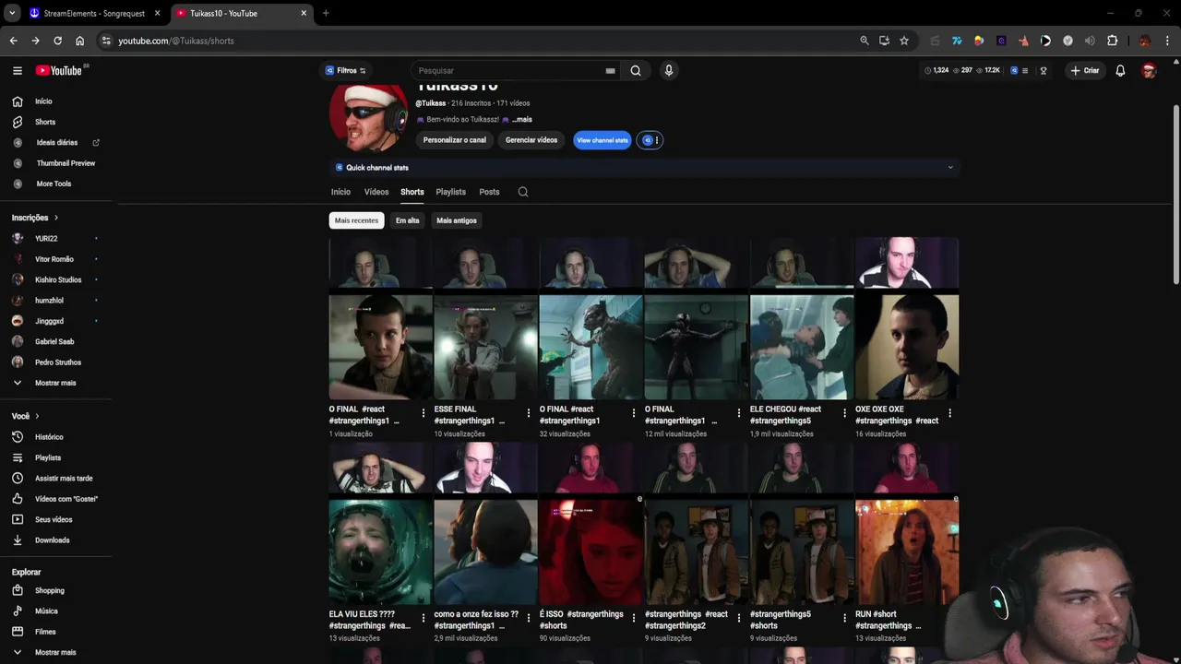Image resolution: width=1181 pixels, height=664 pixels.
Task: Open options for first "O FINAL #react" short
Action: [x=423, y=413]
